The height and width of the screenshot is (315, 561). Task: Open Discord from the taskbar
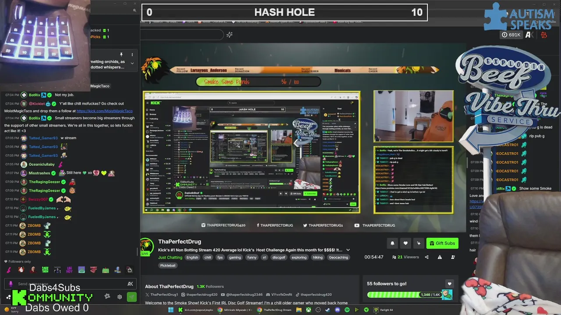tap(337, 310)
